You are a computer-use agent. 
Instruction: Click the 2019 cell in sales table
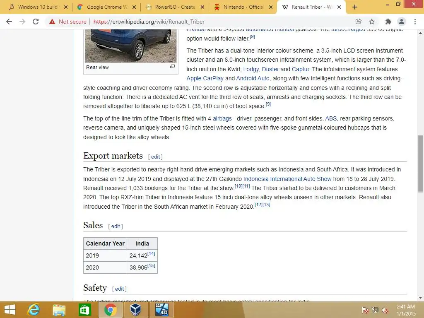(x=105, y=255)
